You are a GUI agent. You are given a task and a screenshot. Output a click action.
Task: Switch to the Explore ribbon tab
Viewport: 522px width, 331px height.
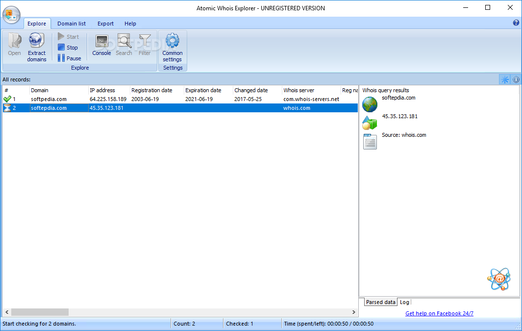(37, 24)
